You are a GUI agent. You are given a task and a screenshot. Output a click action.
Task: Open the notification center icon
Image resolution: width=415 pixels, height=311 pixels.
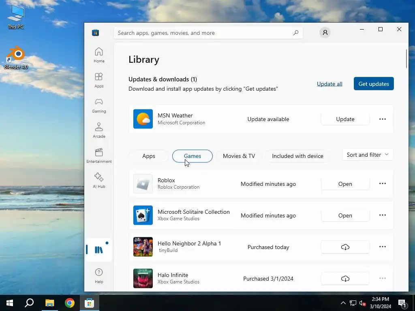click(x=402, y=303)
